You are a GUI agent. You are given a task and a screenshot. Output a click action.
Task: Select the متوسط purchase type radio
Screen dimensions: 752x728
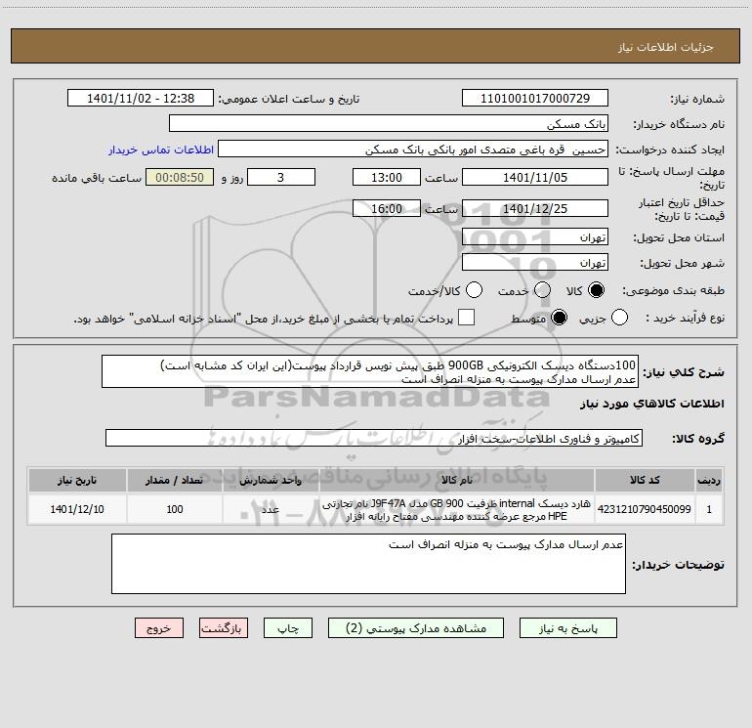coord(559,318)
